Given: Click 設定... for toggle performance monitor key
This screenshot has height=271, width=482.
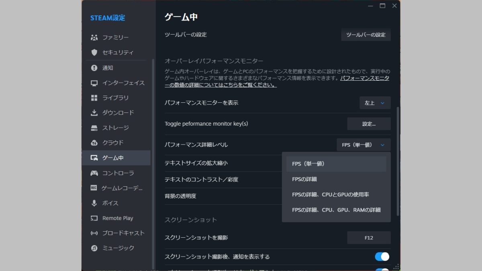Looking at the screenshot, I should coord(369,124).
